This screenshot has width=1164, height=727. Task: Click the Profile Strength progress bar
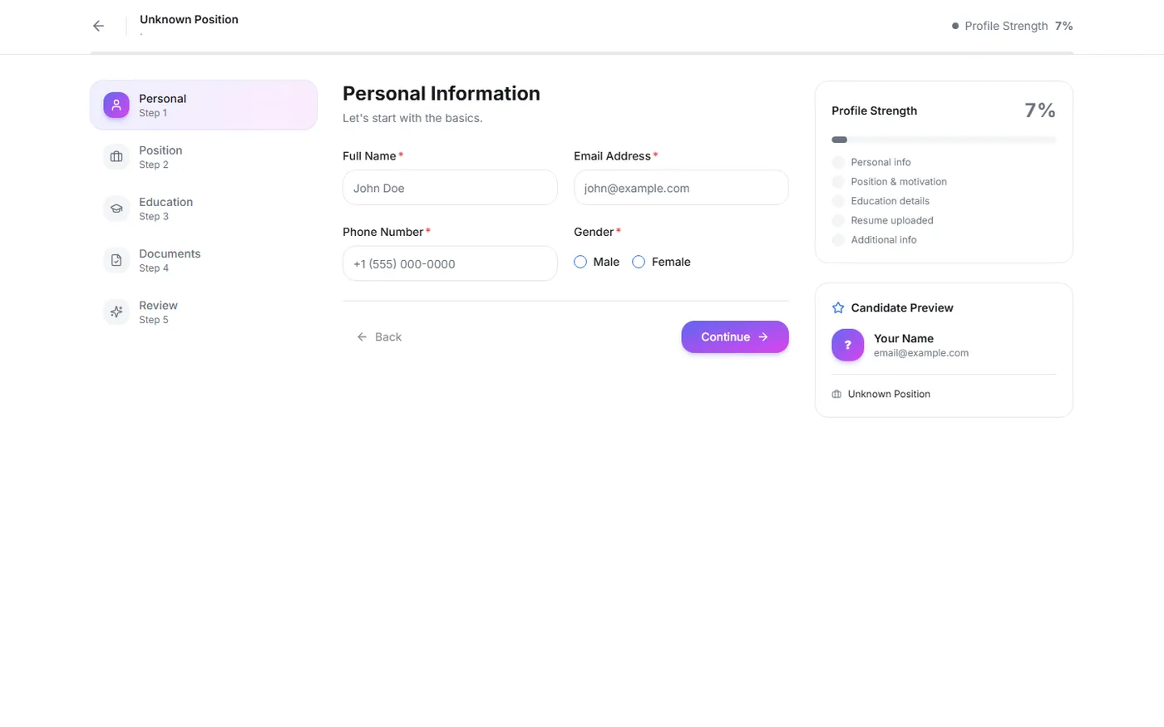[x=944, y=140]
